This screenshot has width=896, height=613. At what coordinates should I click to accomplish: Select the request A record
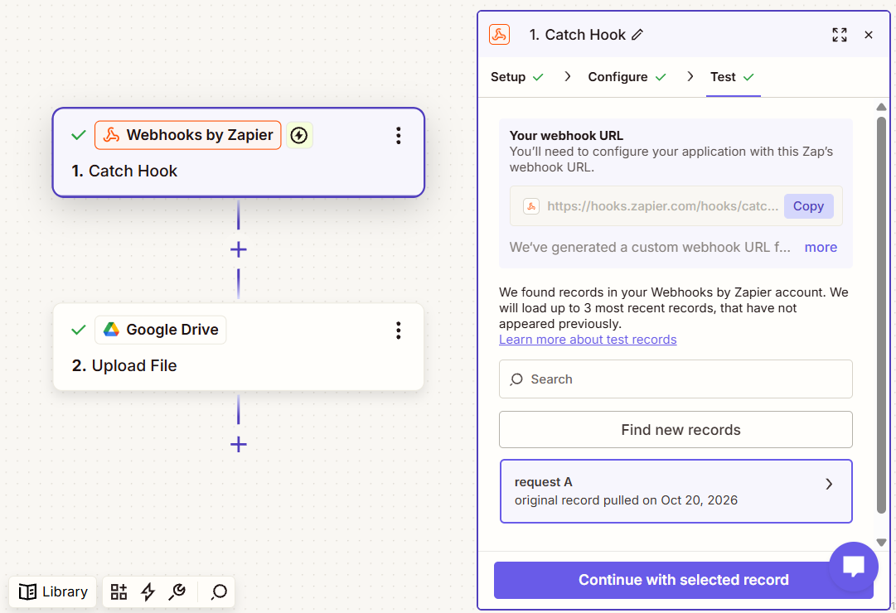[x=676, y=491]
